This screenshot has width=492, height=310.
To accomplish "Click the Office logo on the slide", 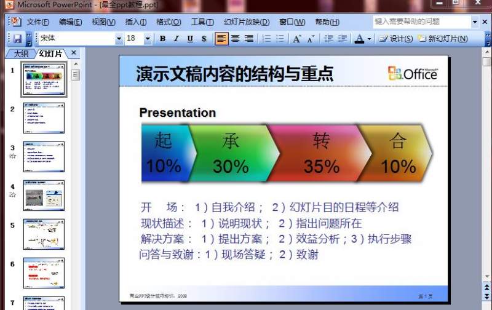I will (413, 73).
